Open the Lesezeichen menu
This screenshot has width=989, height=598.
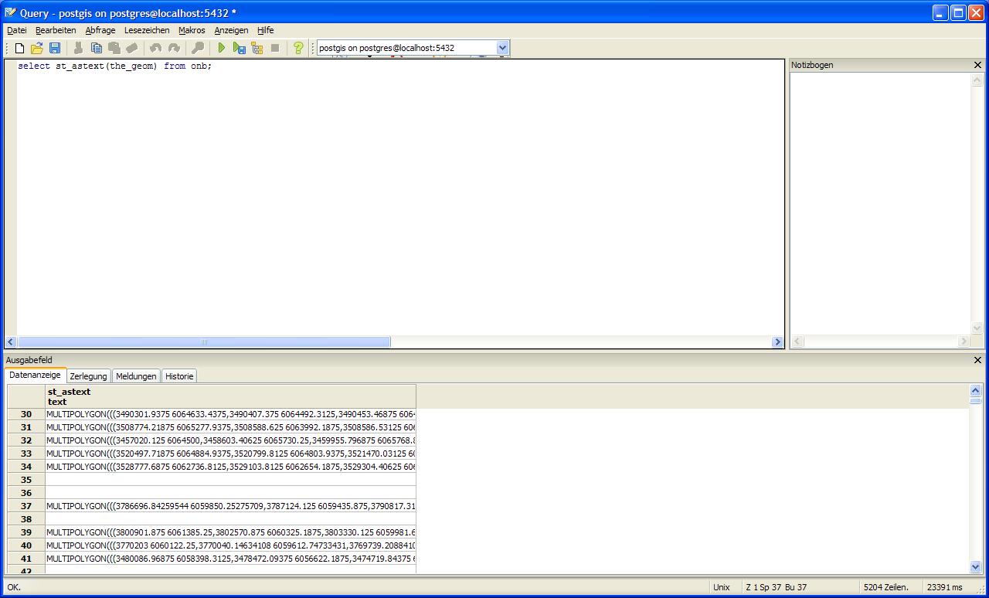[x=147, y=30]
